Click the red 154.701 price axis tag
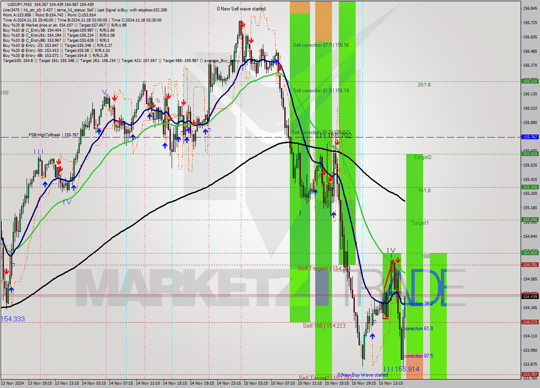This screenshot has width=540, height=388. pyautogui.click(x=530, y=264)
